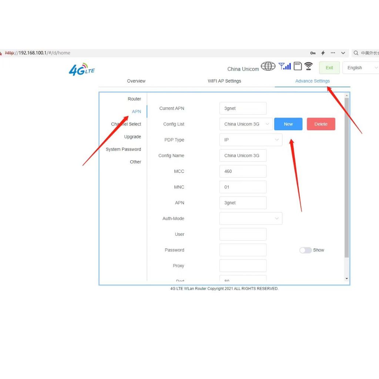Open the English language selector
Viewport: 379px width, 379px height.
[x=360, y=68]
